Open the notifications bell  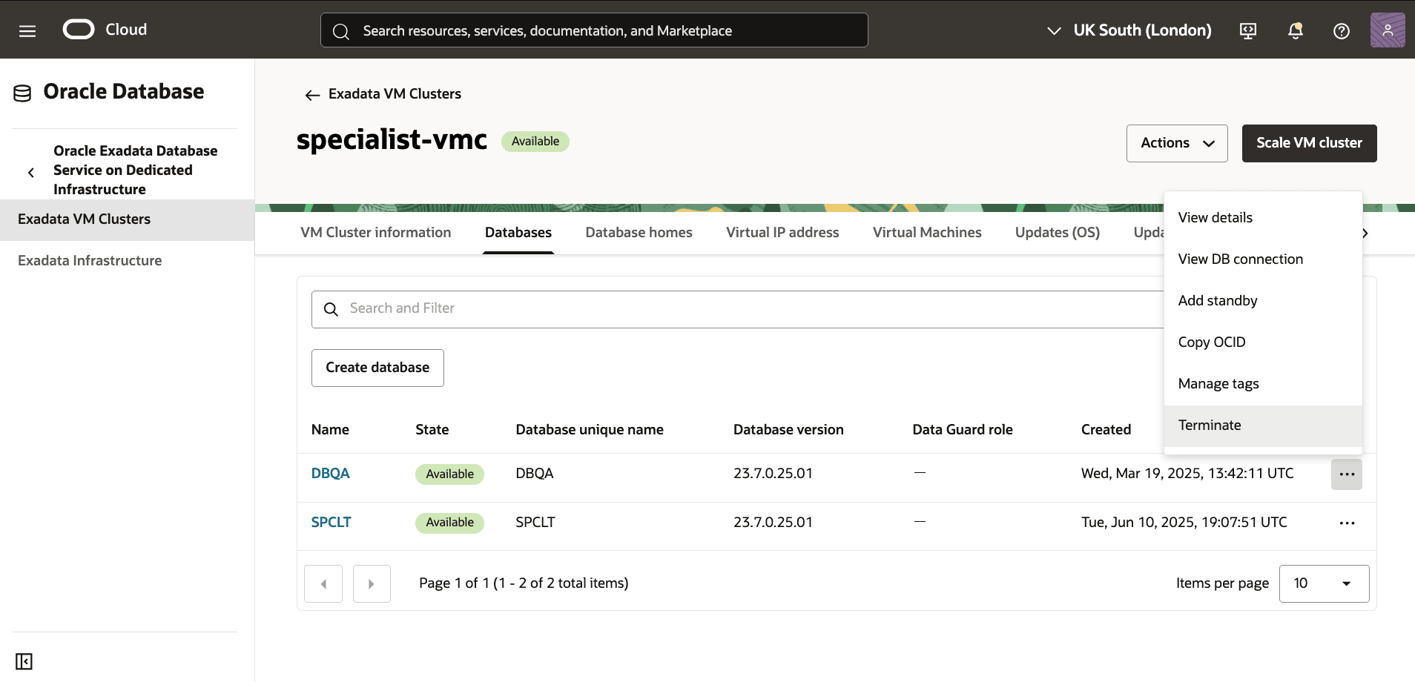[x=1296, y=30]
